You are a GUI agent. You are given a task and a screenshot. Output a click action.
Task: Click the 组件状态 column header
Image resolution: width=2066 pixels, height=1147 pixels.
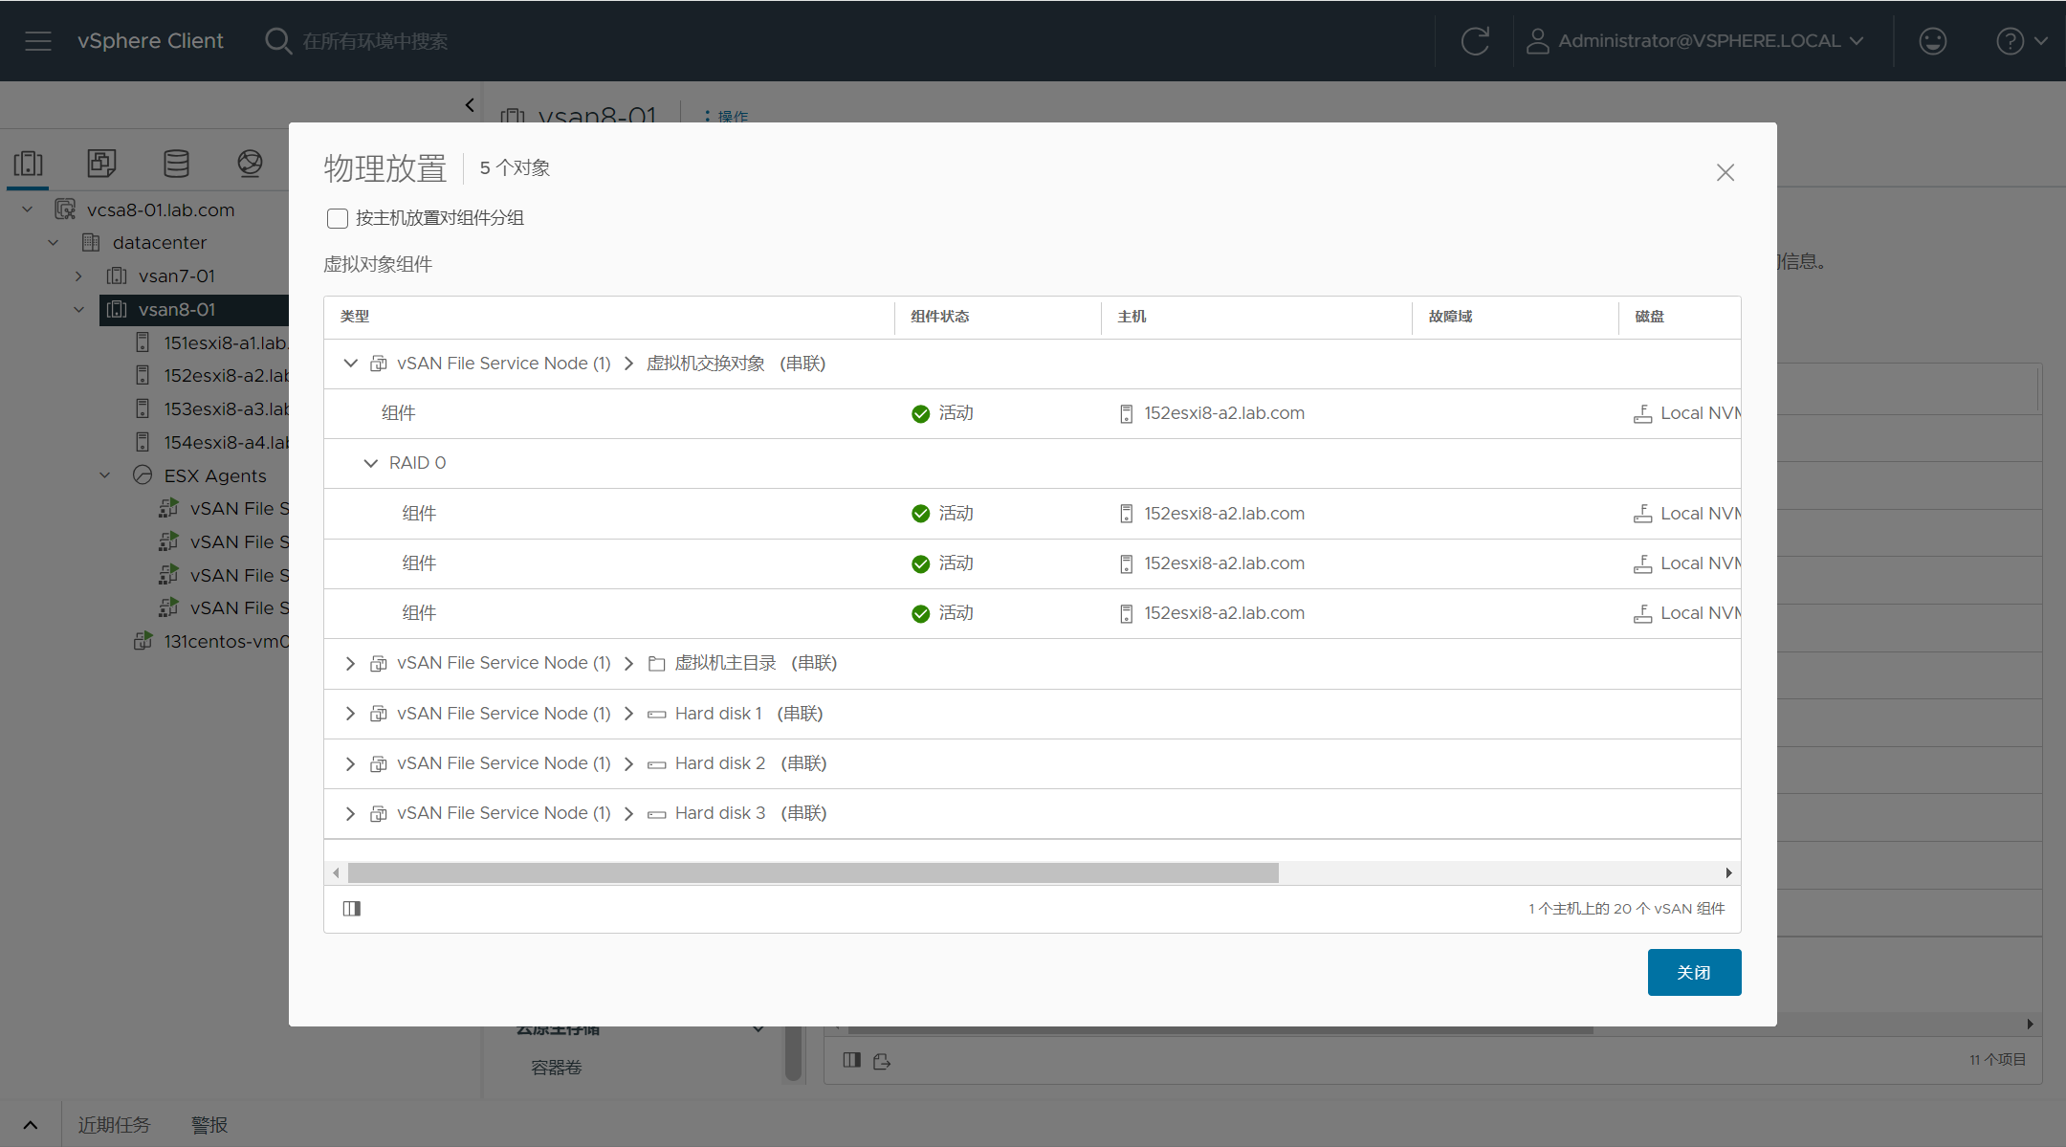click(939, 317)
